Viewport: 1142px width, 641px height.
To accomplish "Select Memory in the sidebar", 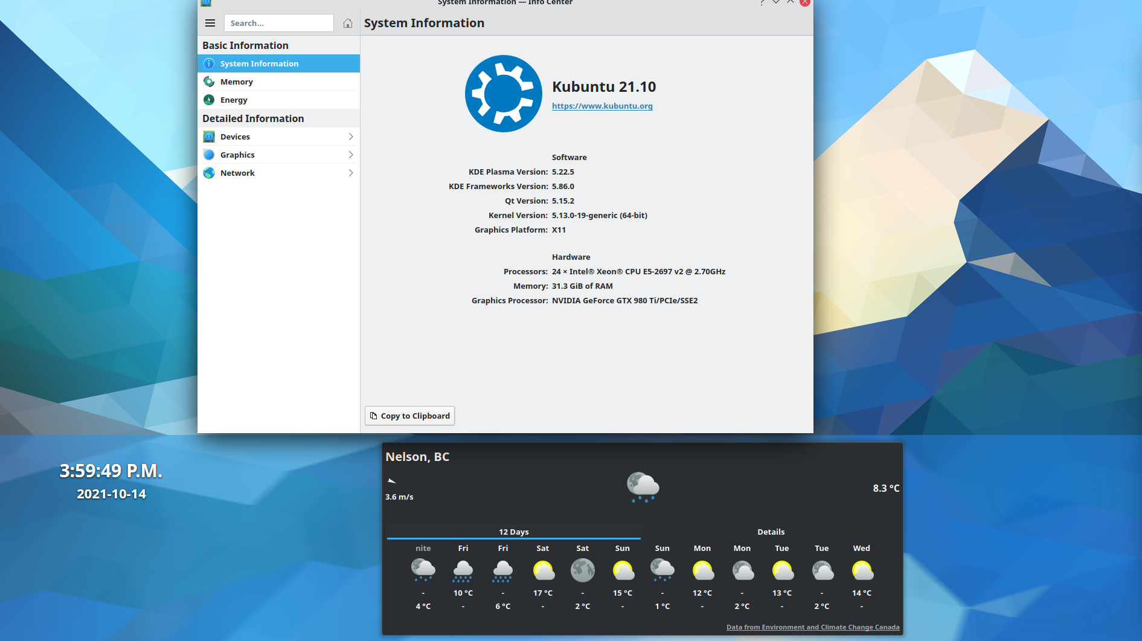I will (278, 82).
